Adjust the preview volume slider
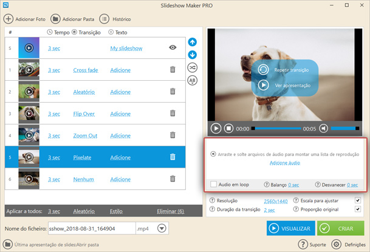This screenshot has width=370, height=252. pyautogui.click(x=345, y=129)
